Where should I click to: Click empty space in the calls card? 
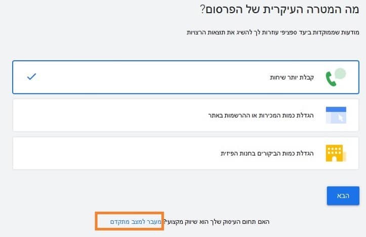[x=152, y=78]
